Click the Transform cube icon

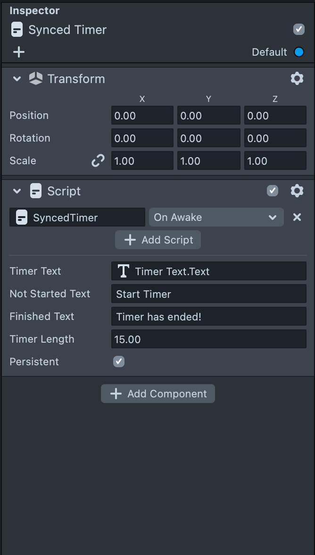[x=36, y=78]
